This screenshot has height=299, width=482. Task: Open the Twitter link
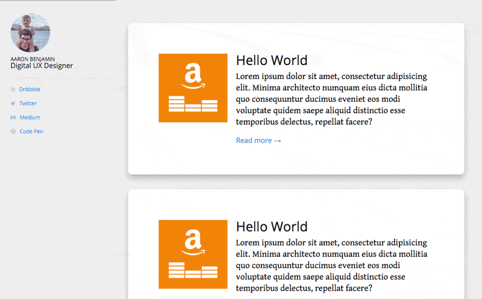coord(28,103)
